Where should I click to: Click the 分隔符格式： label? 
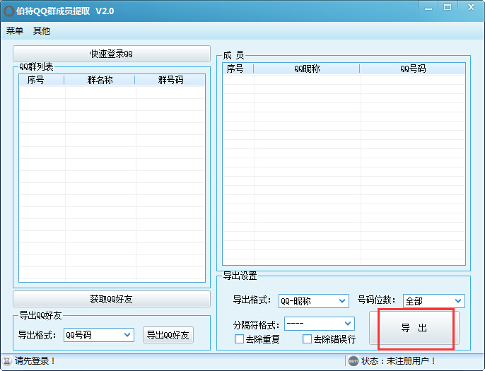click(x=257, y=325)
